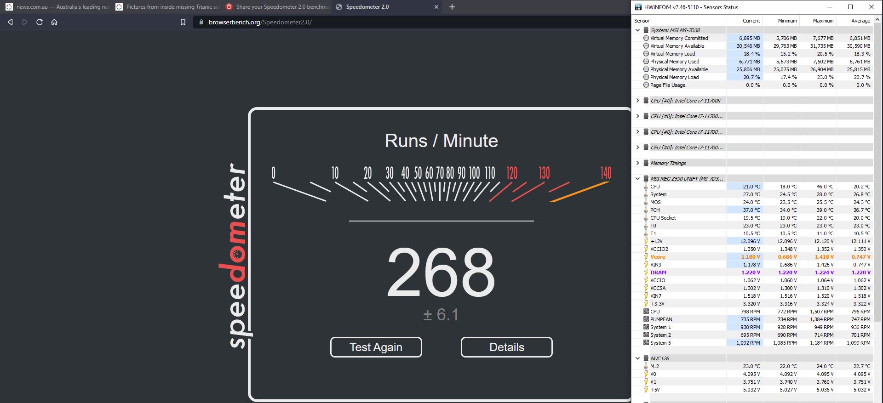
Task: Select the Page File Usage row icon
Action: pyautogui.click(x=646, y=85)
